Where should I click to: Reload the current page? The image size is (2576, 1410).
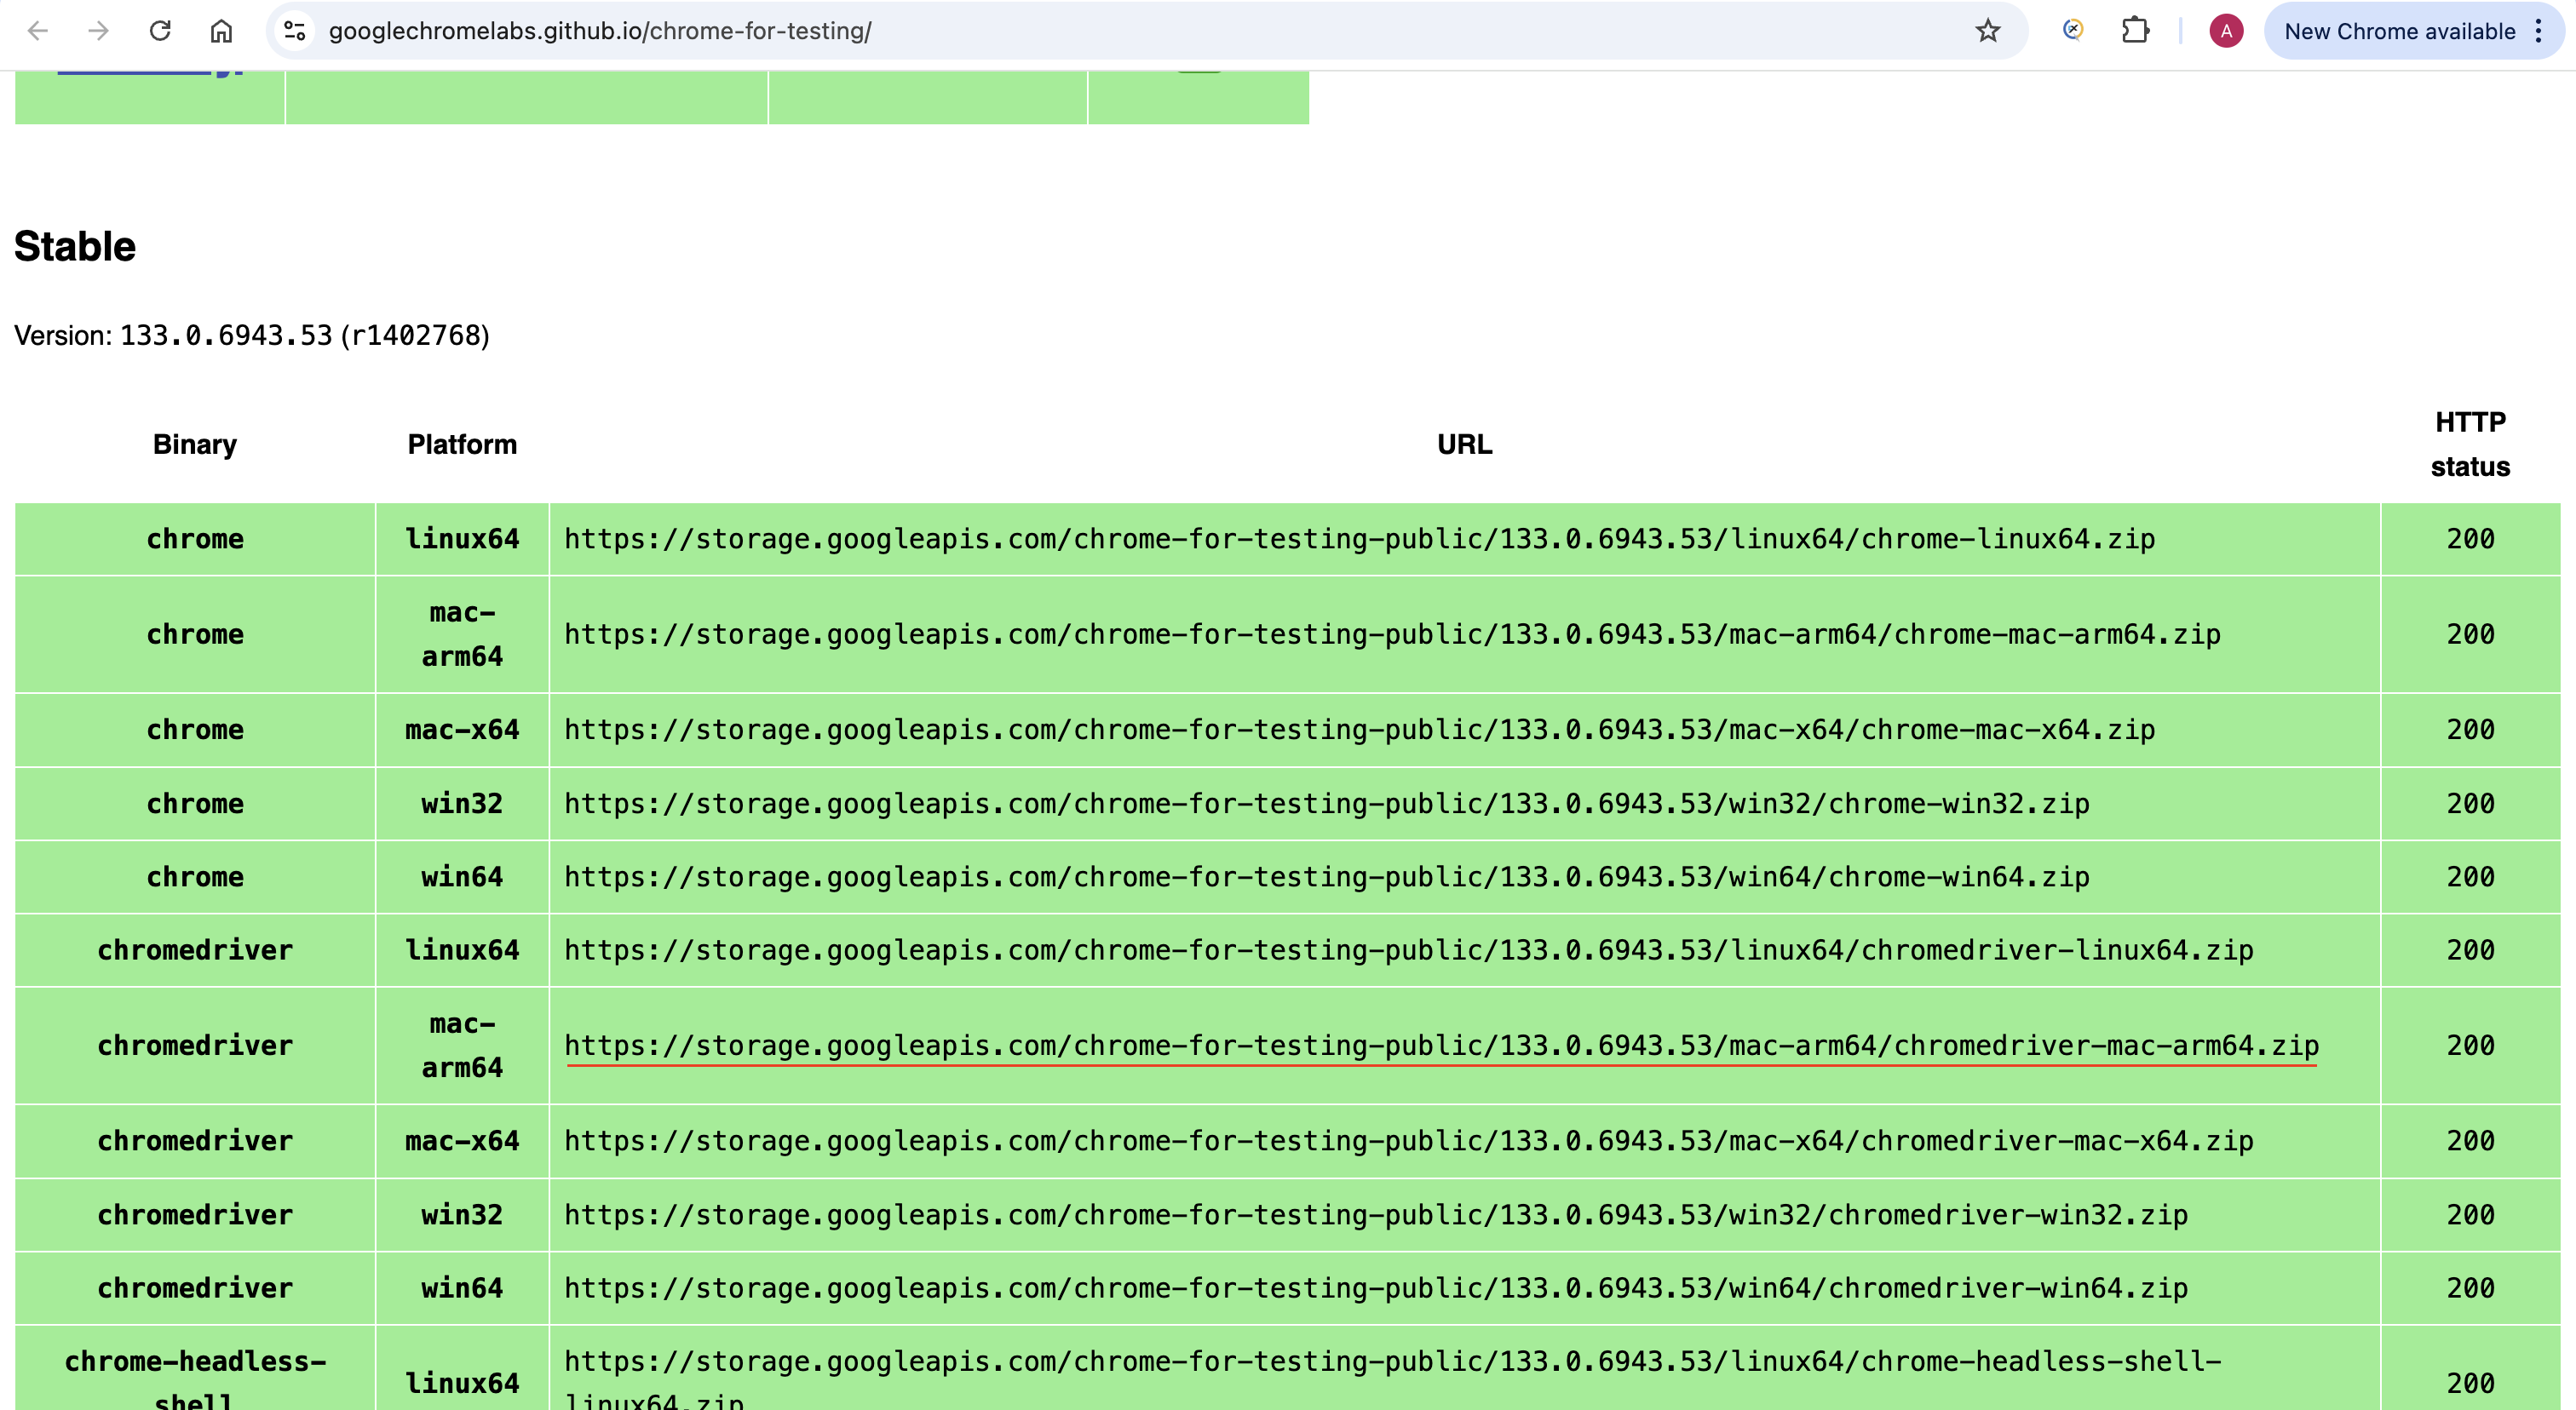click(x=160, y=31)
